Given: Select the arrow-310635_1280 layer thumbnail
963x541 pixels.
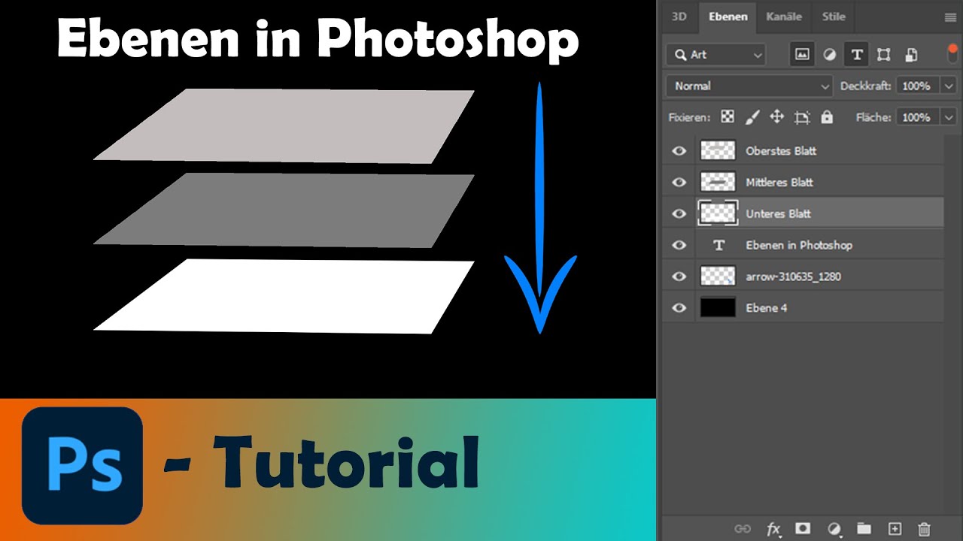Looking at the screenshot, I should click(718, 277).
